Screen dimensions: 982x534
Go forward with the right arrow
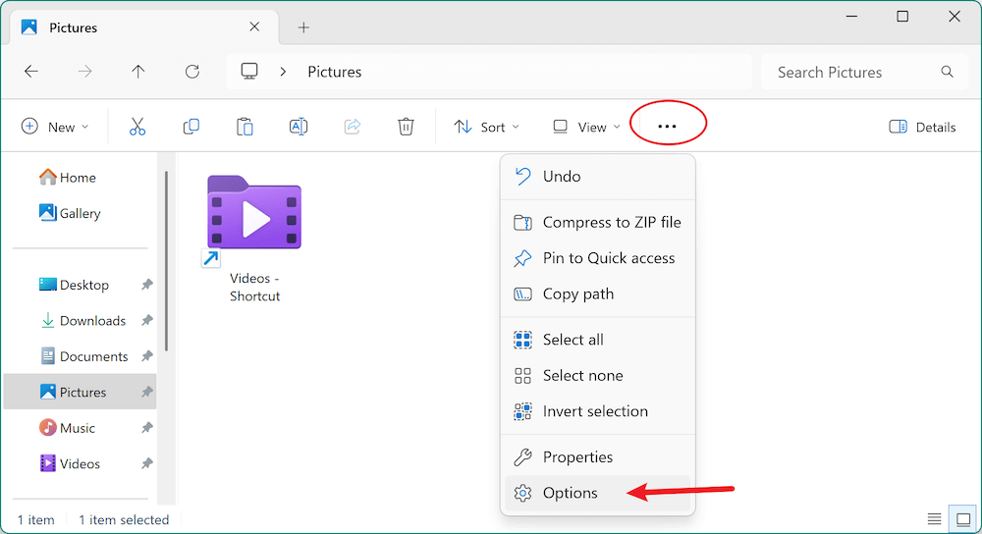[x=84, y=72]
